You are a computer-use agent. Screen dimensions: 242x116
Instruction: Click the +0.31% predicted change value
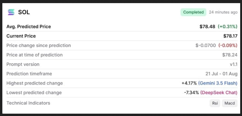click(227, 27)
